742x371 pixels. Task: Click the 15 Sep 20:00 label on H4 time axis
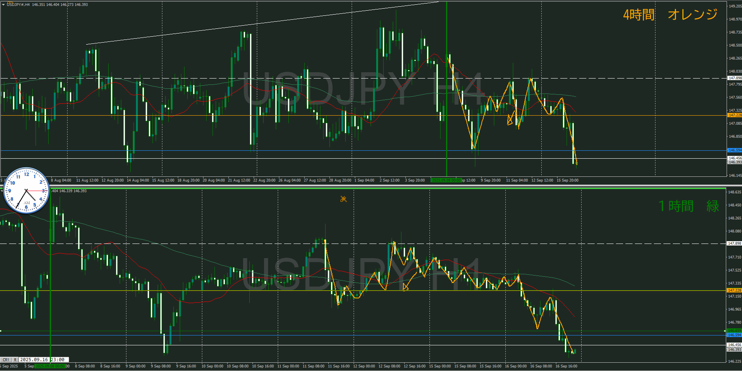[567, 180]
